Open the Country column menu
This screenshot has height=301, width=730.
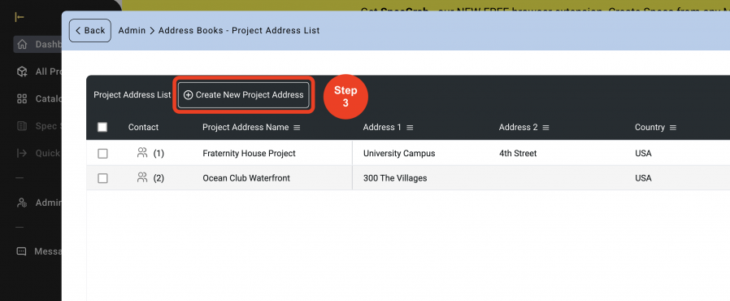[x=673, y=128]
